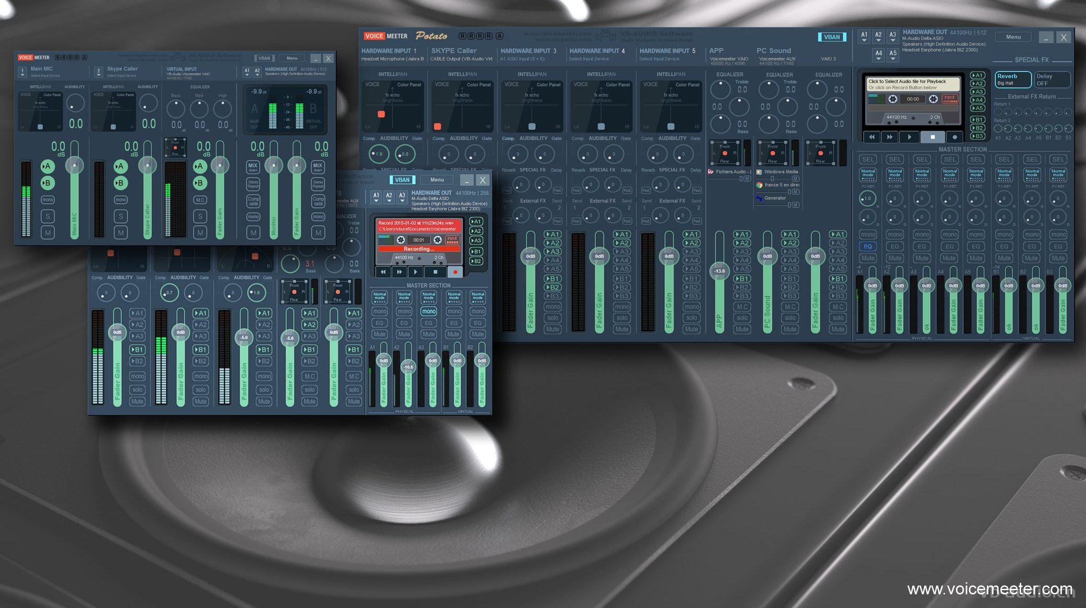Screen dimensions: 1086x608
Task: Solo the Skype Caller strip
Action: click(x=121, y=216)
